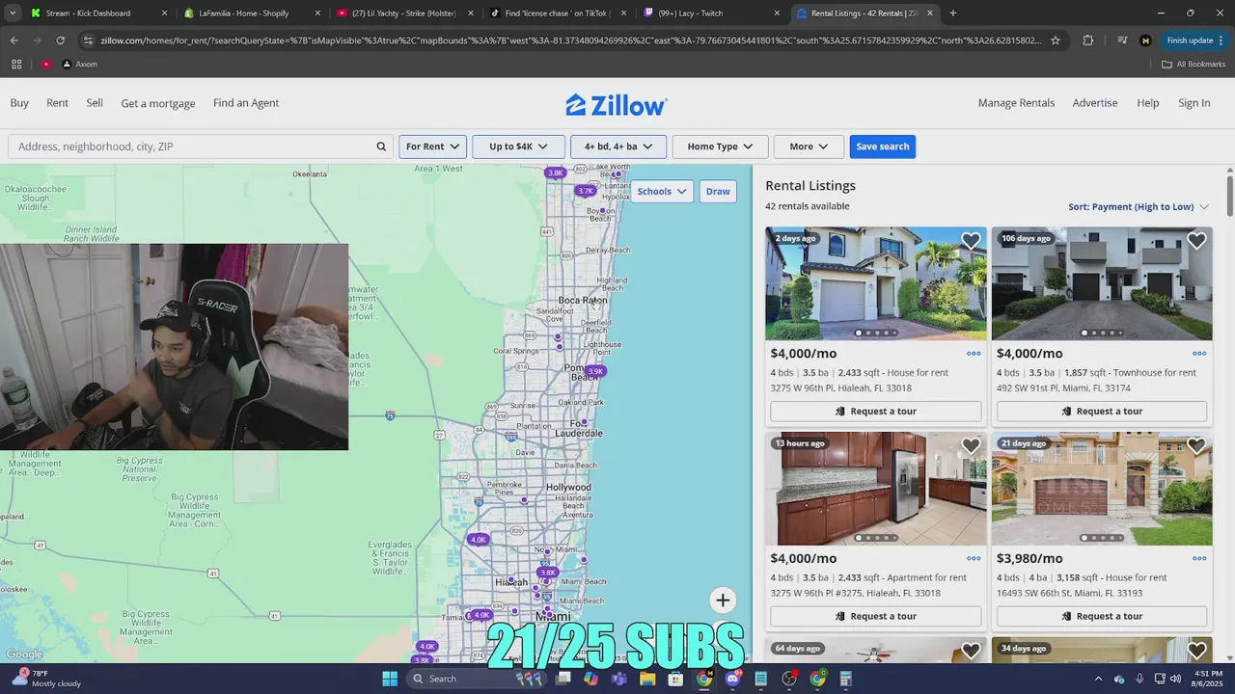Open Chrome extensions puzzle icon

[1088, 40]
